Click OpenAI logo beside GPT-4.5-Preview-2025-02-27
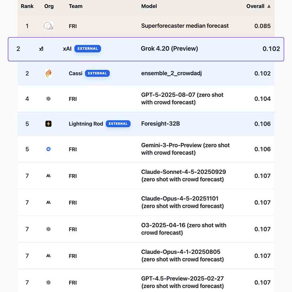 coord(48,283)
